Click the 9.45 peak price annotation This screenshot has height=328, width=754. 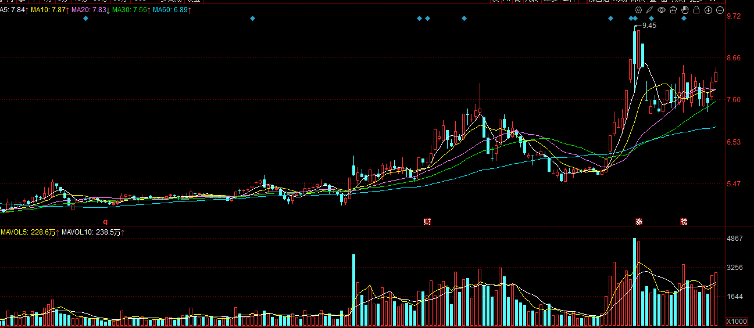649,26
